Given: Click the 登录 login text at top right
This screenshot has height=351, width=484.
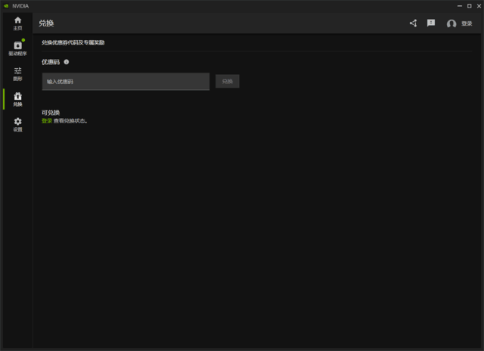Looking at the screenshot, I should [x=467, y=23].
